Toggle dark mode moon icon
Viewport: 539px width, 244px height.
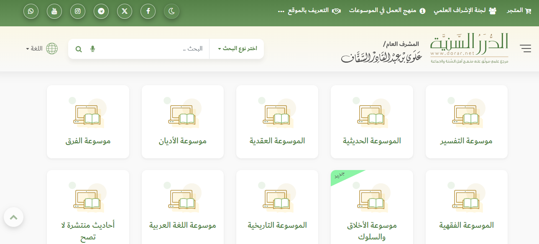(x=171, y=12)
